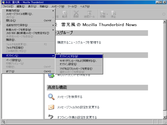Choose 閉じる(C) in File menu
Image resolution: width=167 pixels, height=125 pixels.
(28, 21)
